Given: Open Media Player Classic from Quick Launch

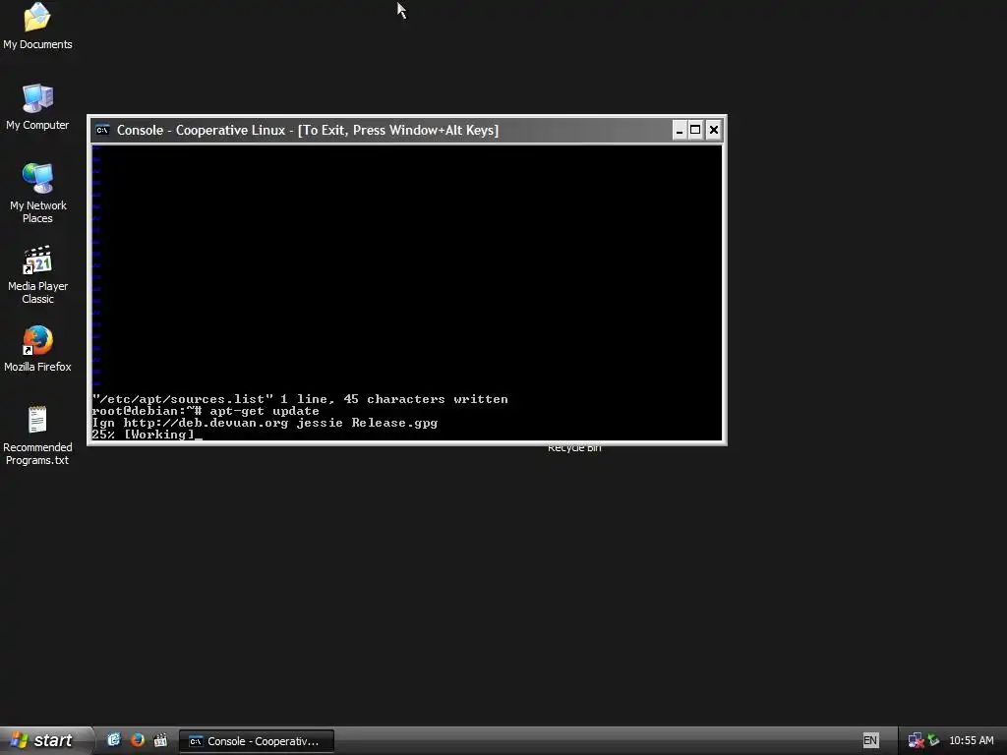Looking at the screenshot, I should (x=160, y=740).
